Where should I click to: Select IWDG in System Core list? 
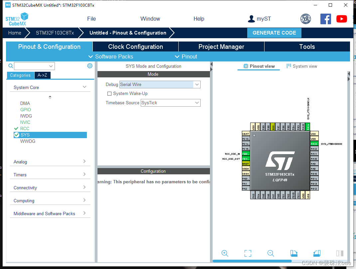(26, 116)
